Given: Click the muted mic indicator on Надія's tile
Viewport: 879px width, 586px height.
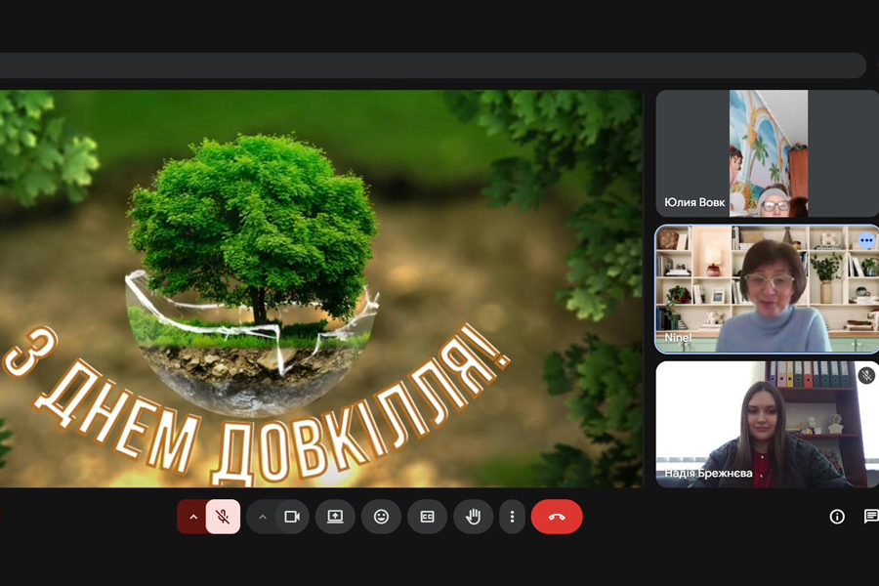Looking at the screenshot, I should pyautogui.click(x=866, y=376).
